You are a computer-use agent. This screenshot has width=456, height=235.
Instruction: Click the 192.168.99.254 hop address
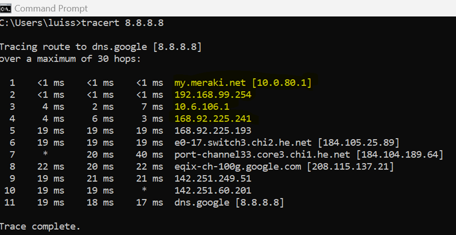[x=213, y=95]
